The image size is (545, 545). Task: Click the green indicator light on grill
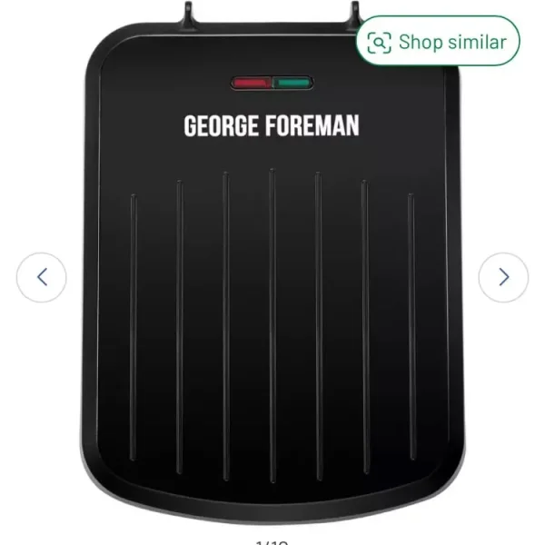(292, 83)
